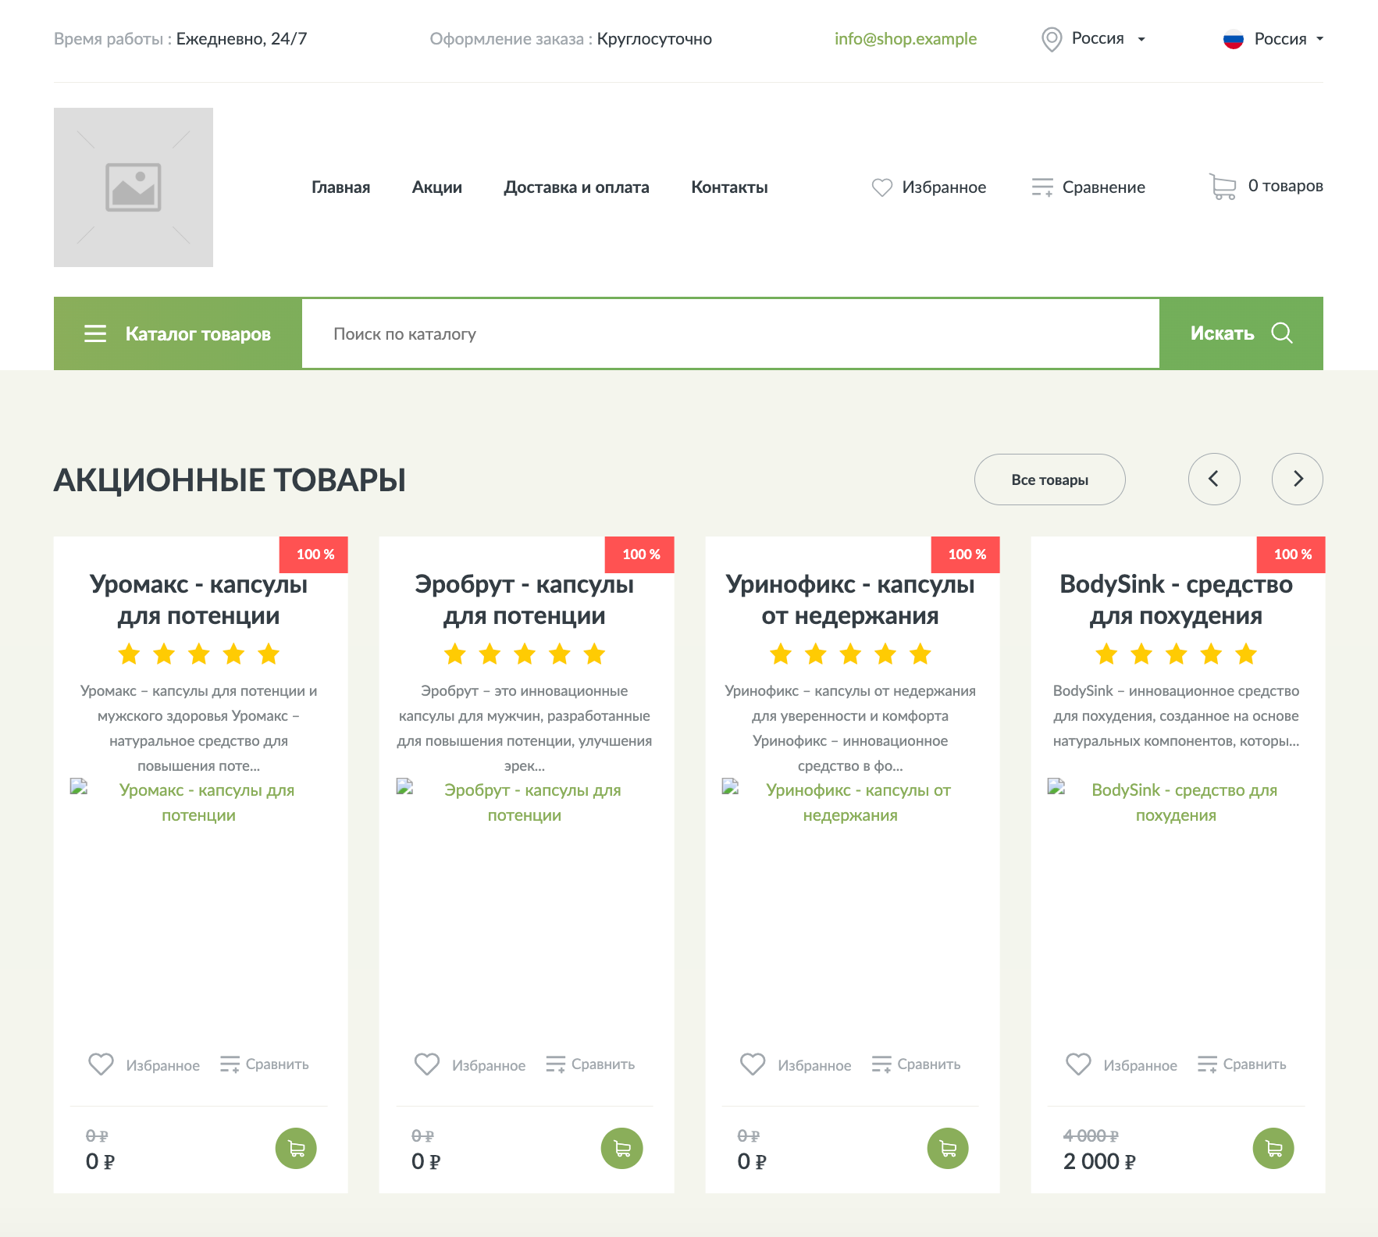The height and width of the screenshot is (1237, 1378).
Task: Go to previous promo products slide
Action: [1214, 479]
